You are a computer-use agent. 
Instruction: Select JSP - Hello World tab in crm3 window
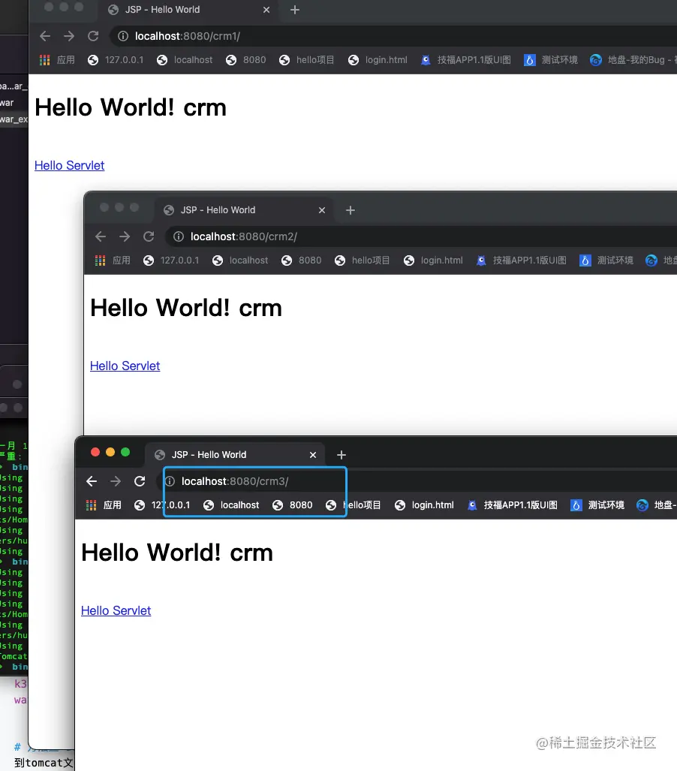click(x=236, y=455)
